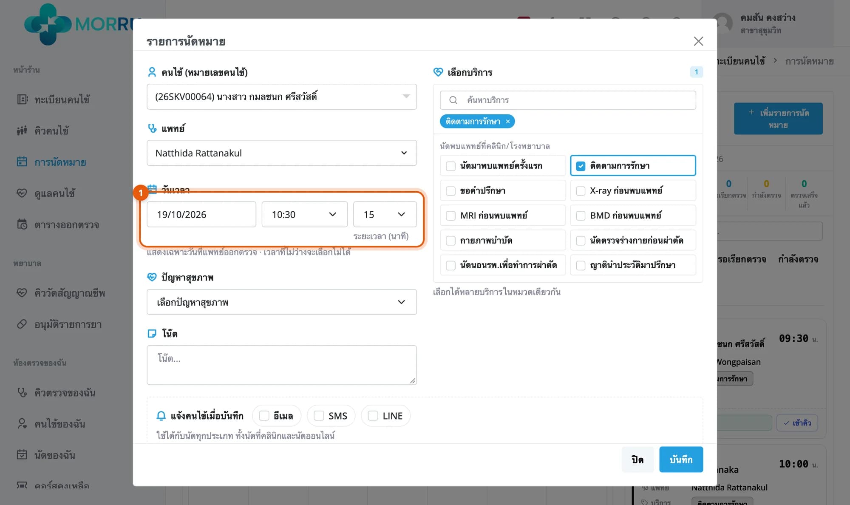
Task: Click the คิววัดสัญญาณชีพ heart icon
Action: [22, 293]
